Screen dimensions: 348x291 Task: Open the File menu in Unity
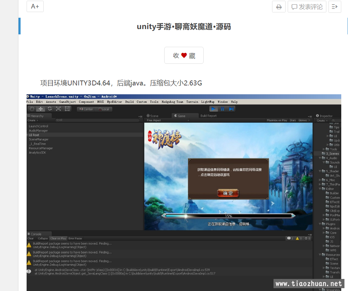29,102
